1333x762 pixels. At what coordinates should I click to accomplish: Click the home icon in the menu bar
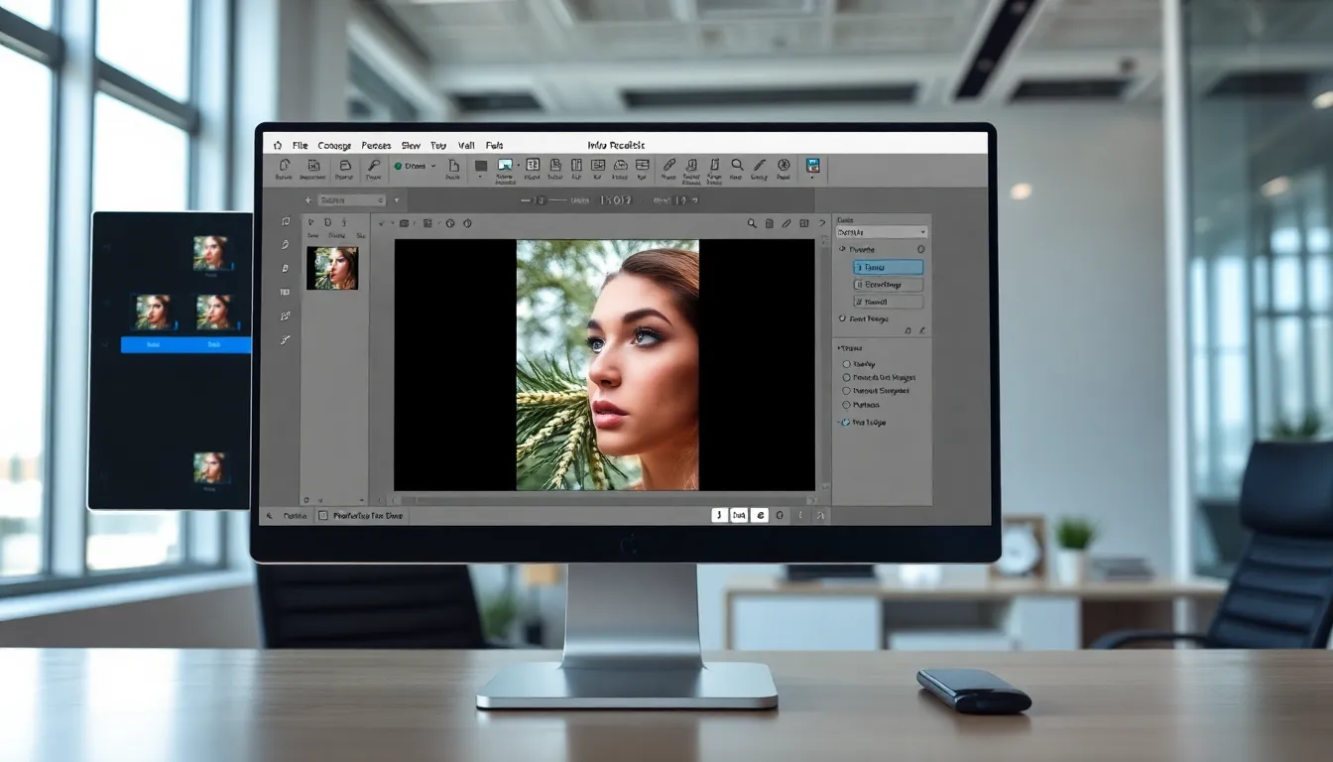tap(278, 145)
